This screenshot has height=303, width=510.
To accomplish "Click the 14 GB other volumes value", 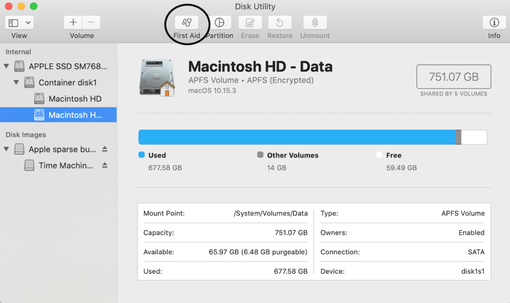I will [277, 168].
